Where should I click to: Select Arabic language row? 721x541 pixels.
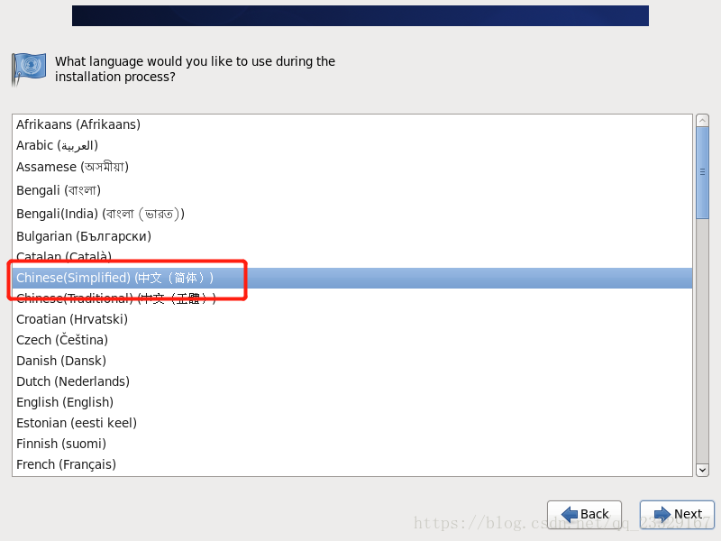click(x=352, y=145)
